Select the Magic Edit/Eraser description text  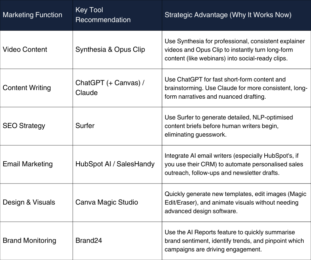click(235, 202)
